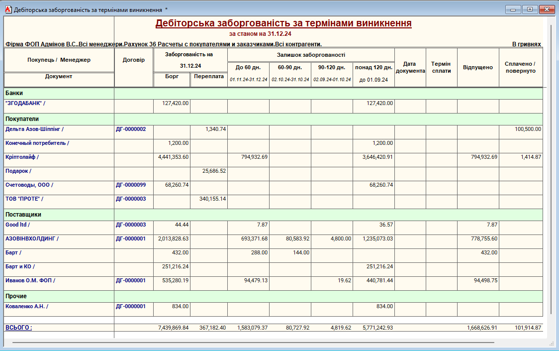Viewport: 559px width, 351px height.
Task: Select the Покупатели group header
Action: coord(22,119)
